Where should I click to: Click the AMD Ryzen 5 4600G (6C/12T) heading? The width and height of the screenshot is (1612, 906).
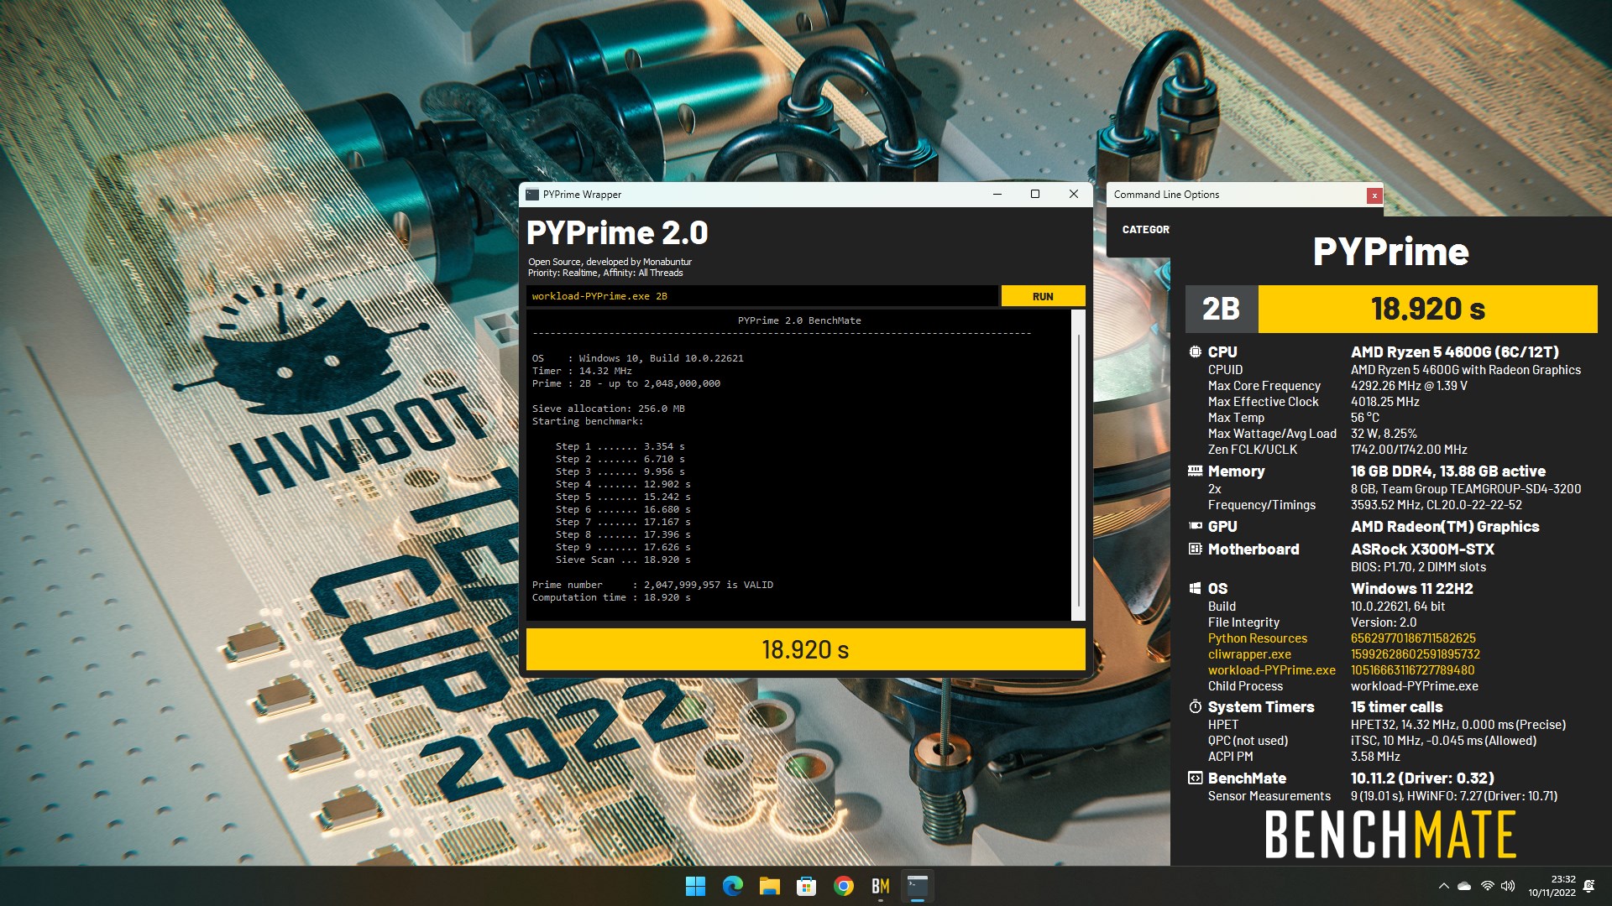1454,352
